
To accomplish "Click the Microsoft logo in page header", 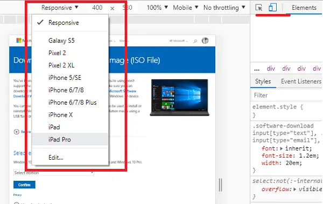I will coord(19,40).
